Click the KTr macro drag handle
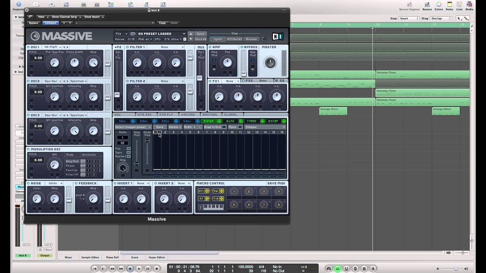 point(207,191)
